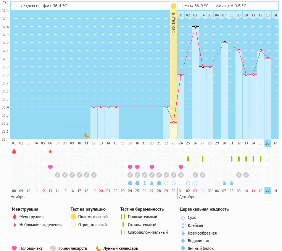The width and height of the screenshot is (282, 251).
Task: Click the small discharge drop on cycle day 06
Action: [x=50, y=151]
